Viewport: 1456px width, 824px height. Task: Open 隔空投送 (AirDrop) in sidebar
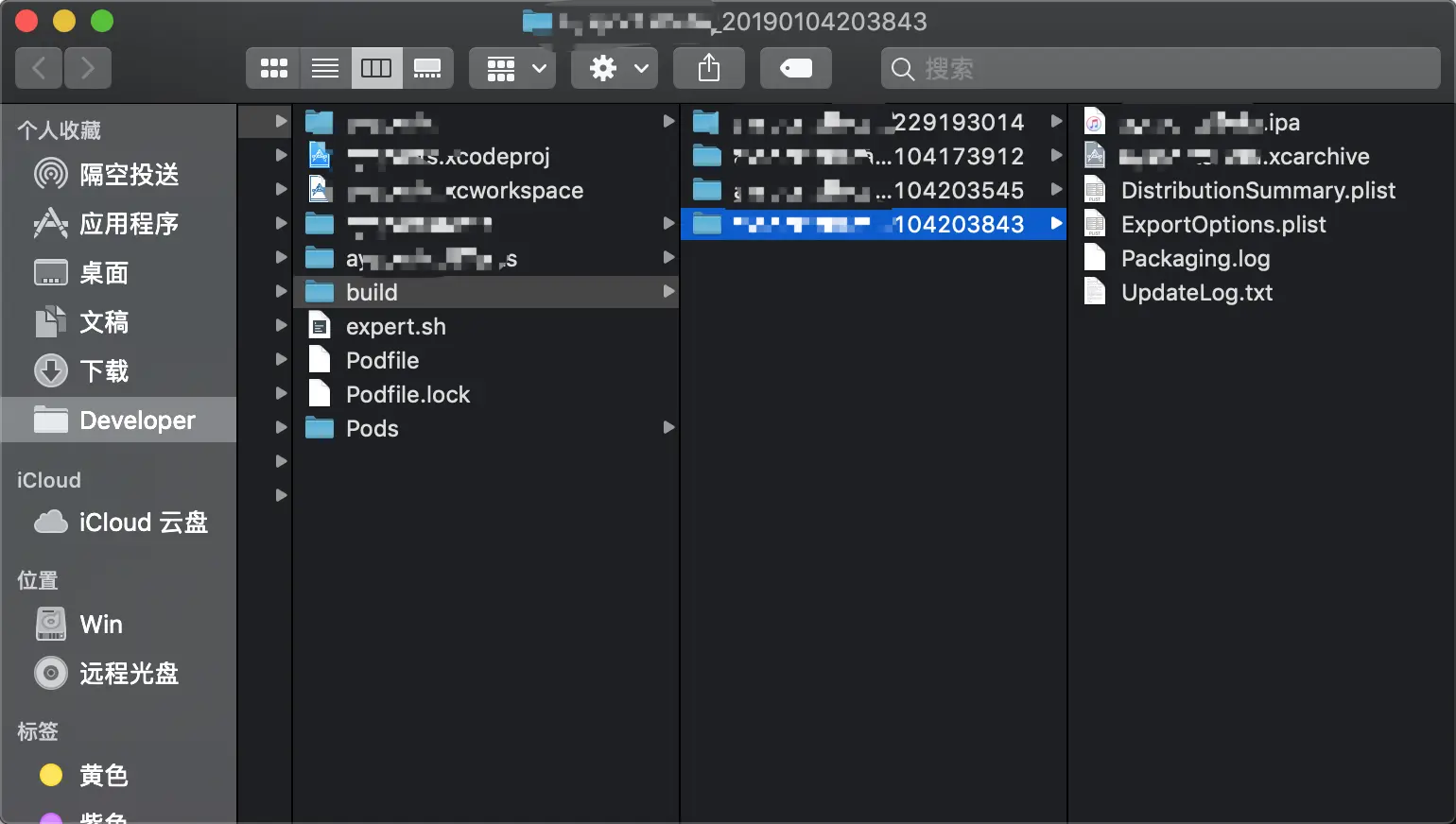[x=119, y=175]
